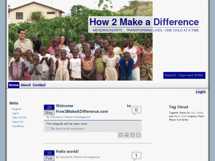Click the back-to-top arrow icon
The height and width of the screenshot is (161, 215).
click(138, 135)
